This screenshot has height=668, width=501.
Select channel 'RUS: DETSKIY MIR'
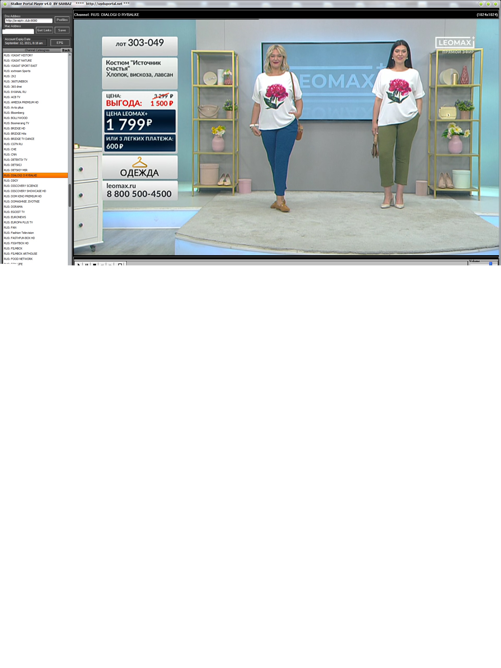(x=35, y=170)
